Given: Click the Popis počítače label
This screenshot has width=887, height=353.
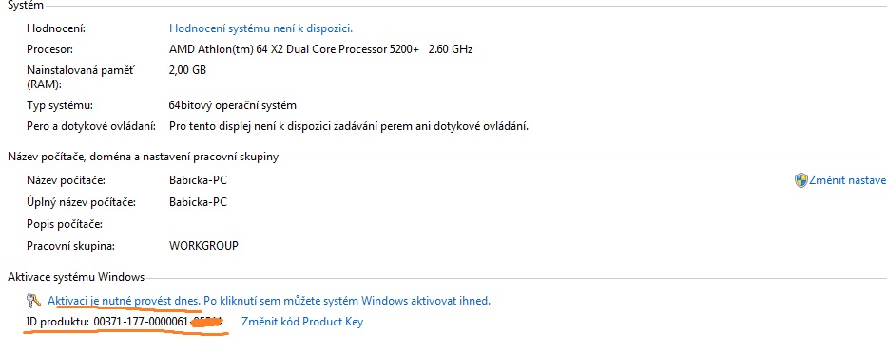Looking at the screenshot, I should coord(65,224).
